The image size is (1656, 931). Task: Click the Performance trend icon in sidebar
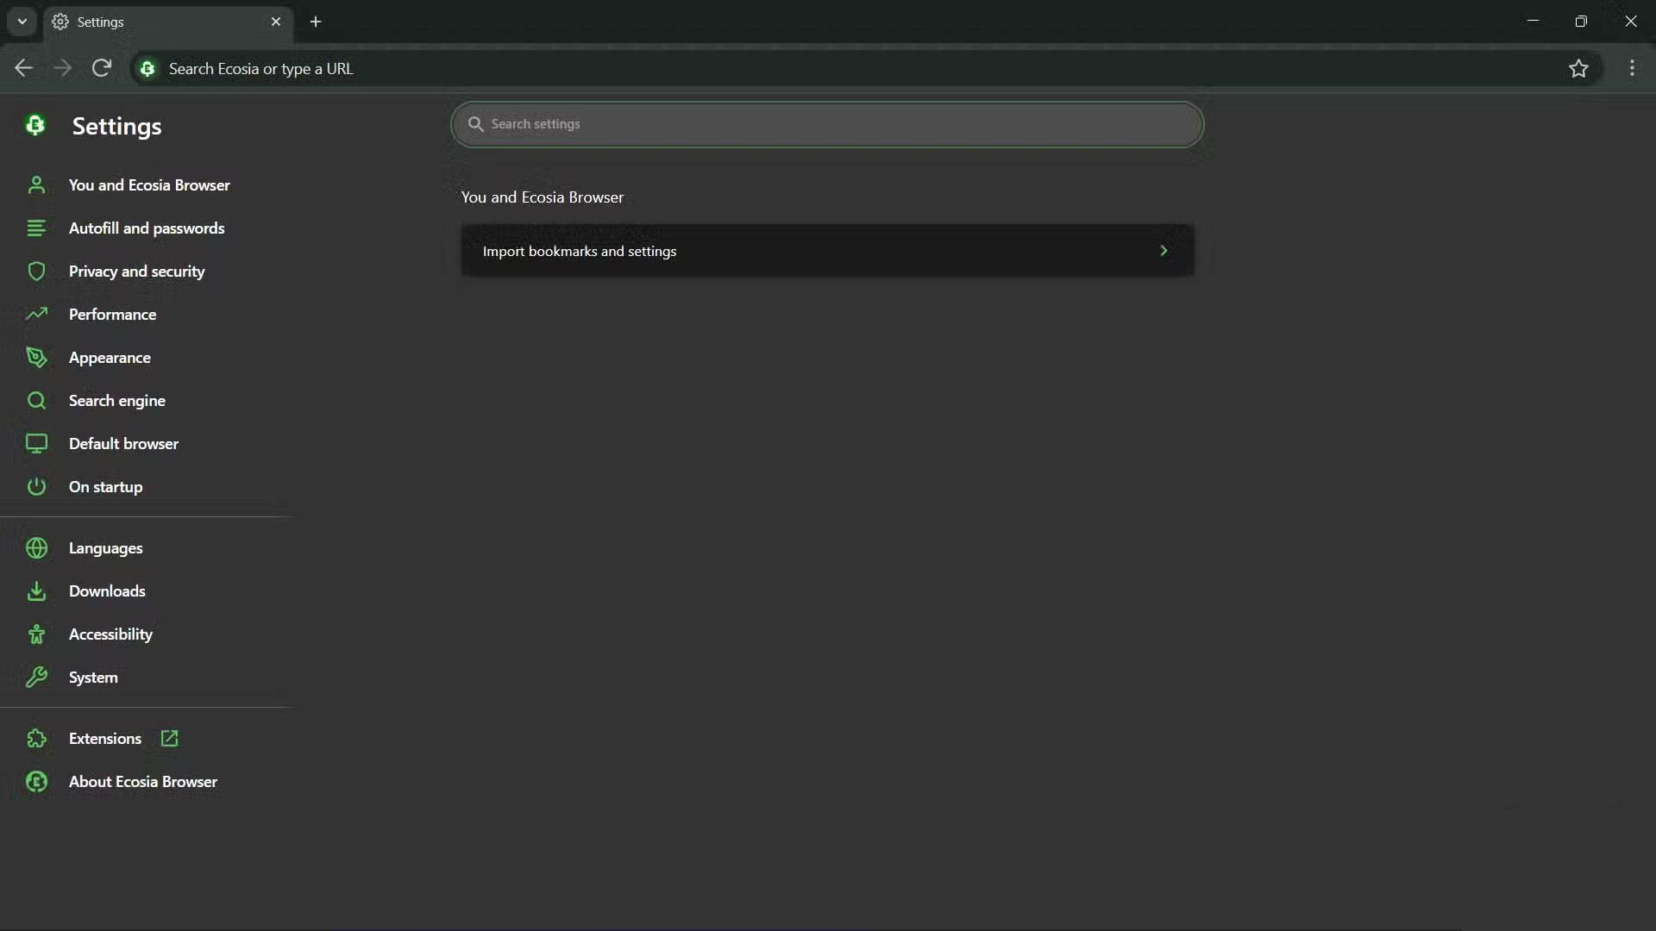(x=36, y=315)
